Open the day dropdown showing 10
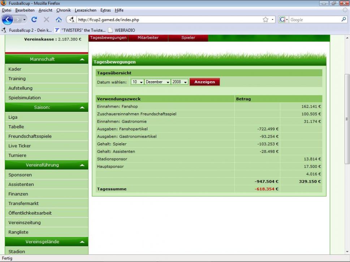The image size is (350, 262). 137,82
